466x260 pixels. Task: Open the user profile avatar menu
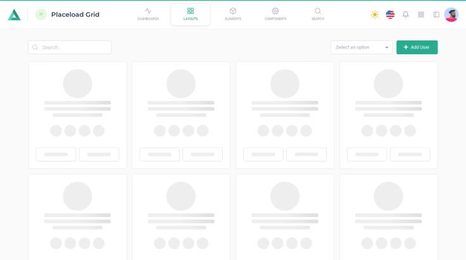tap(451, 15)
